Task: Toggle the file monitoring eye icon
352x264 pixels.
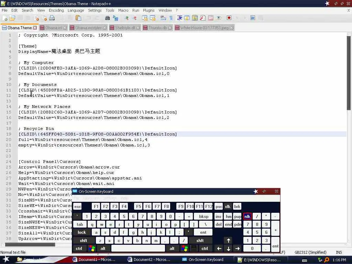Action: pos(219,18)
